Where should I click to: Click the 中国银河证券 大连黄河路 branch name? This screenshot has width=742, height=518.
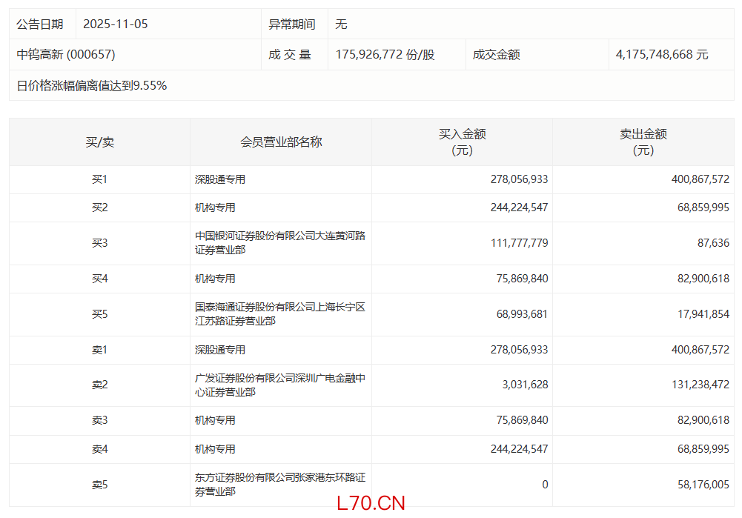point(280,243)
